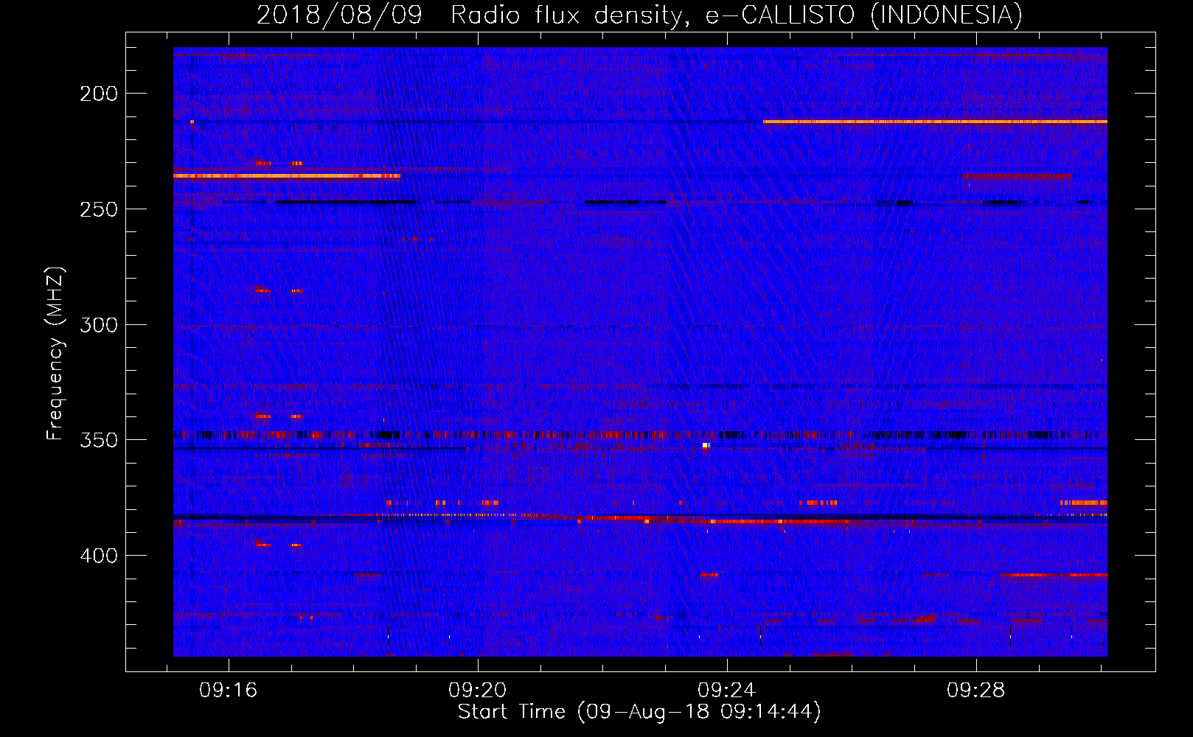Viewport: 1193px width, 737px height.
Task: Click the 250 frequency tick label
Action: click(99, 209)
